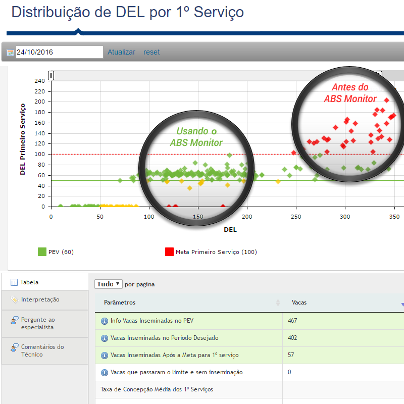The height and width of the screenshot is (404, 404).
Task: Click the info icon beside Vacas Inseminadas Após a Meta
Action: click(x=105, y=356)
